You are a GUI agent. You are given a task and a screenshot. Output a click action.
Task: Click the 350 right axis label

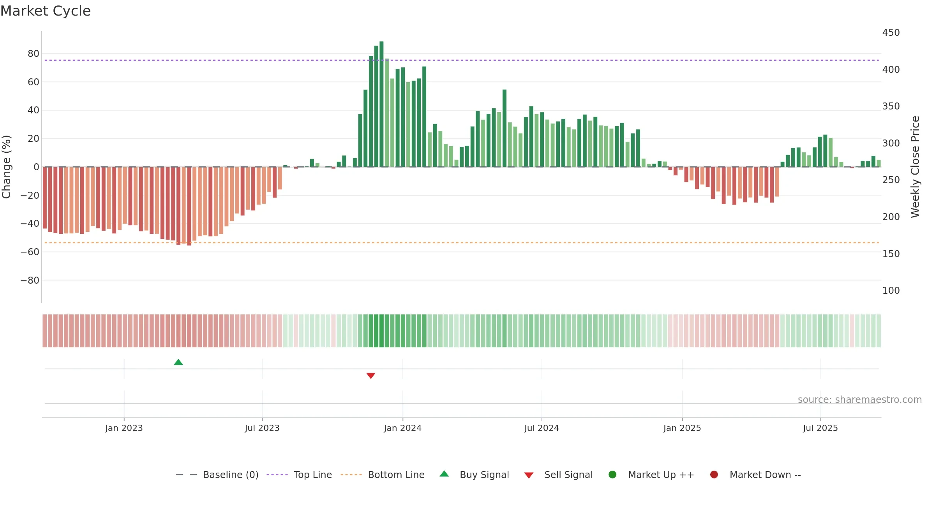(x=891, y=106)
